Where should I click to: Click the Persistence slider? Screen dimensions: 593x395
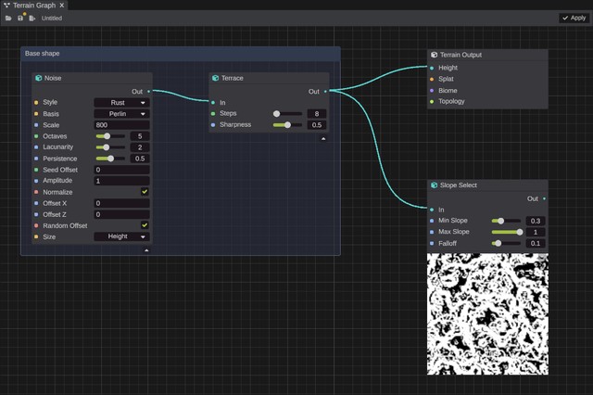tap(110, 159)
